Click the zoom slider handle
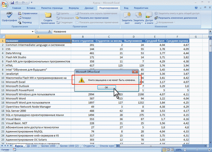The image size is (212, 152). pos(197,150)
